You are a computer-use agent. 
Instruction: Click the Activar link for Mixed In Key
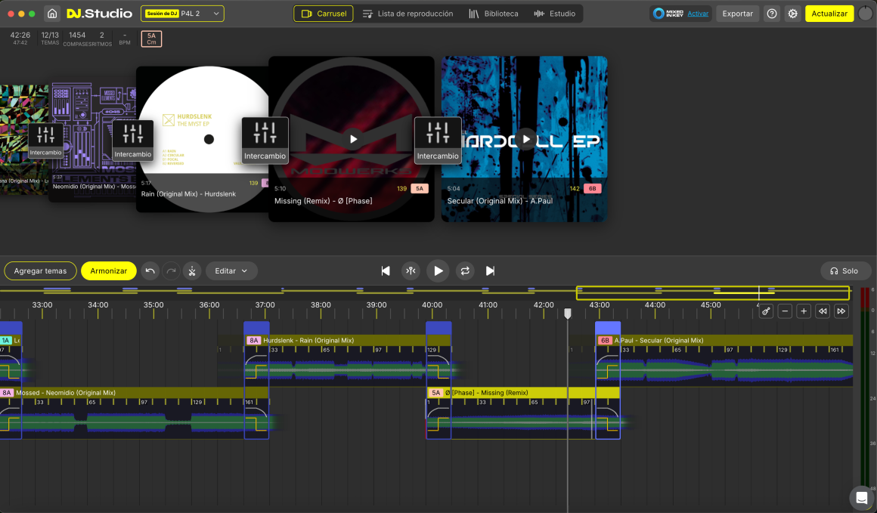pyautogui.click(x=698, y=14)
